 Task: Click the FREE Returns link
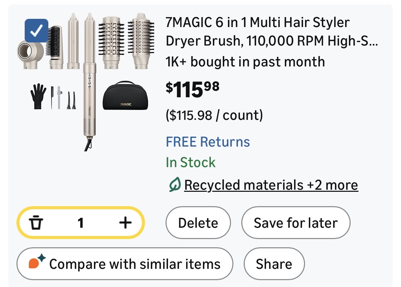[x=208, y=142]
